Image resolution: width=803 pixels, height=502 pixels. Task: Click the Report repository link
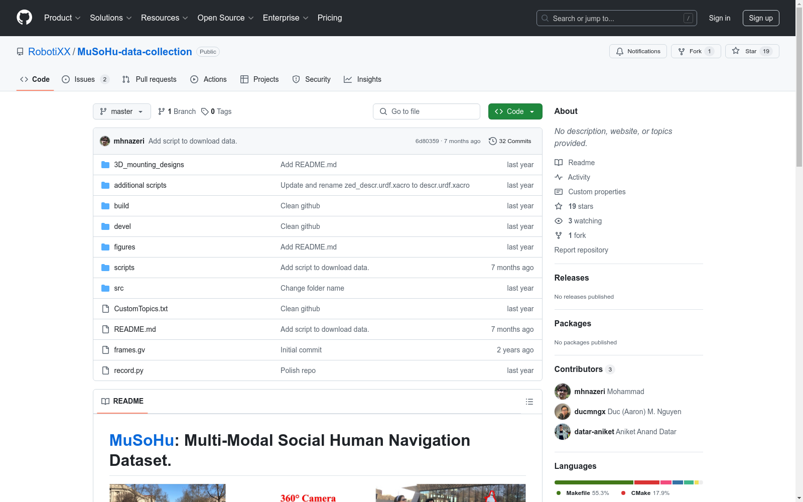581,250
